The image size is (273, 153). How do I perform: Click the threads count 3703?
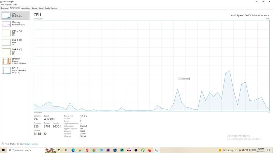[x=47, y=126]
